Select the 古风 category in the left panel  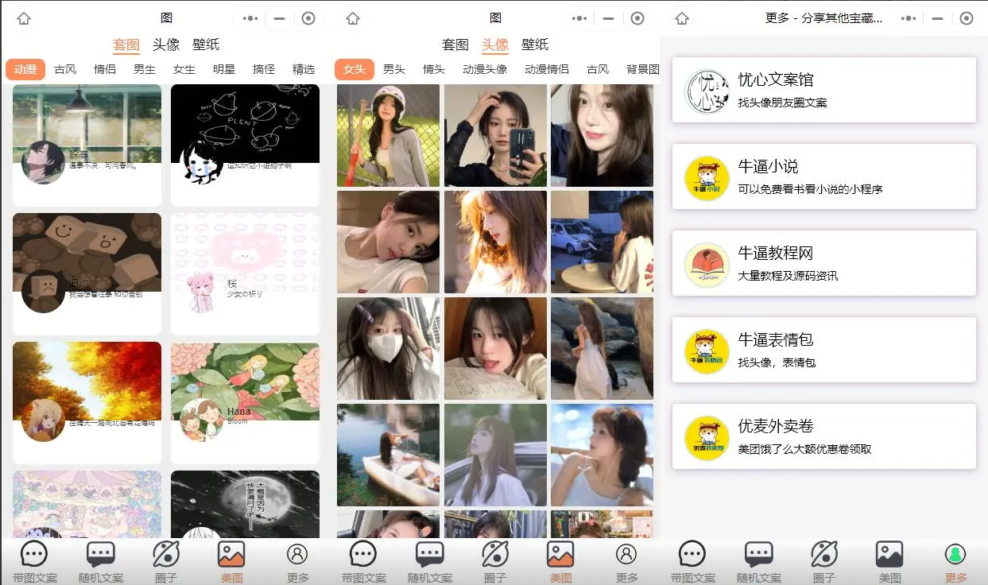(x=65, y=69)
